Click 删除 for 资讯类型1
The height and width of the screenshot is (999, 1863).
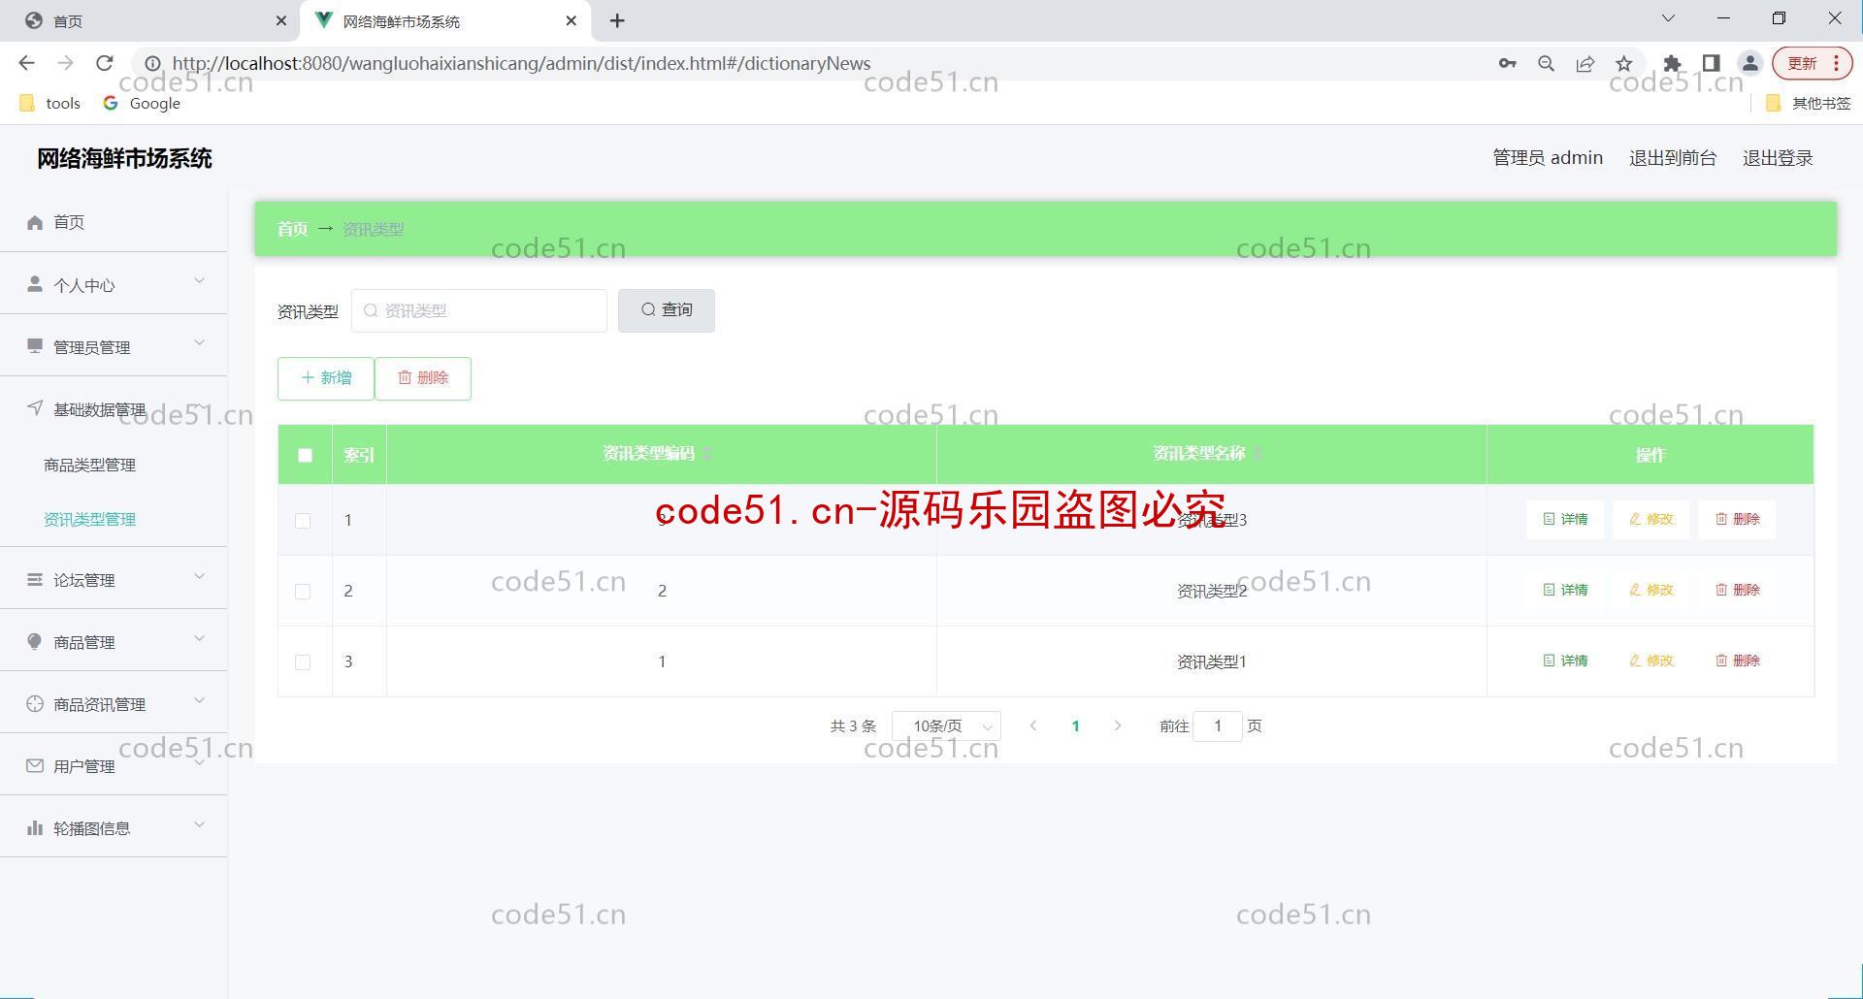pos(1737,661)
